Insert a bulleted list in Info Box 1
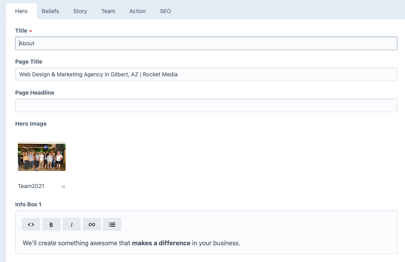This screenshot has width=405, height=262. [x=112, y=224]
